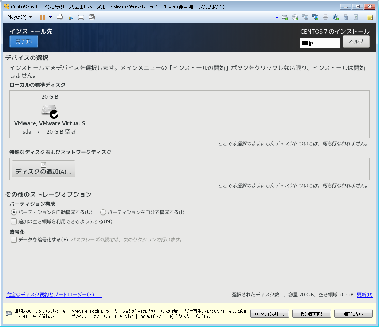
Task: Enter full screen mode via toolbar icon
Action: [x=81, y=17]
